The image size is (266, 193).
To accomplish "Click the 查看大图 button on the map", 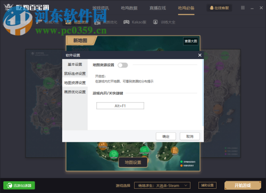I will 190,41.
